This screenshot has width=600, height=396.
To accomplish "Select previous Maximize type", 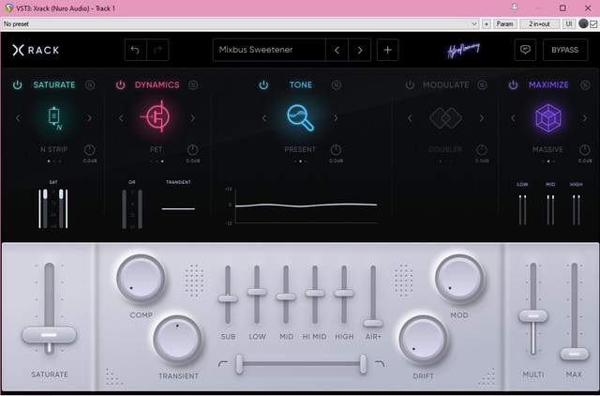I will click(513, 118).
